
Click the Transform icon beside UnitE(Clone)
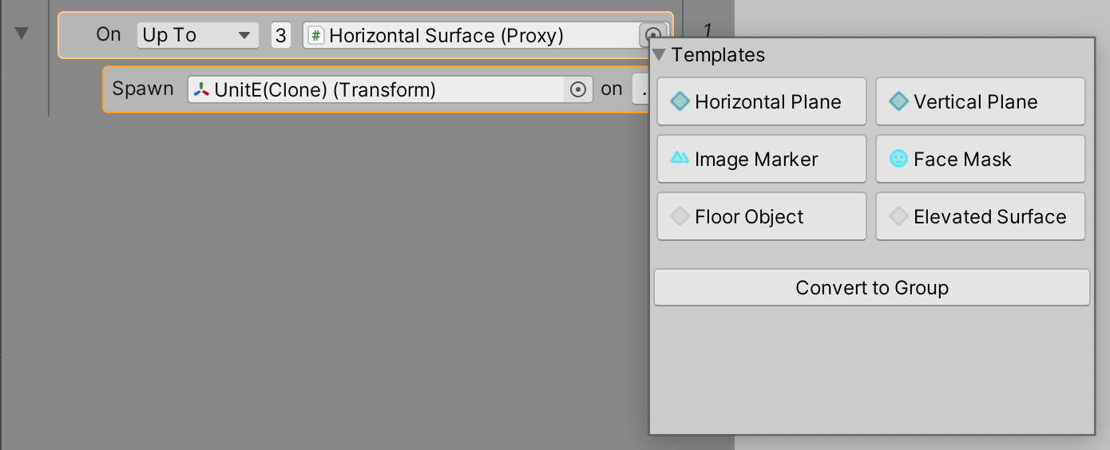pyautogui.click(x=202, y=90)
